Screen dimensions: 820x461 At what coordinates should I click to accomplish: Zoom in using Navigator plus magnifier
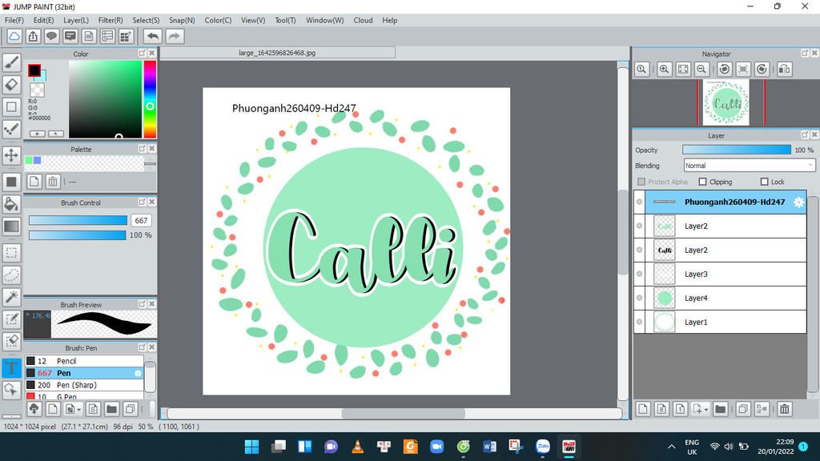pos(664,69)
